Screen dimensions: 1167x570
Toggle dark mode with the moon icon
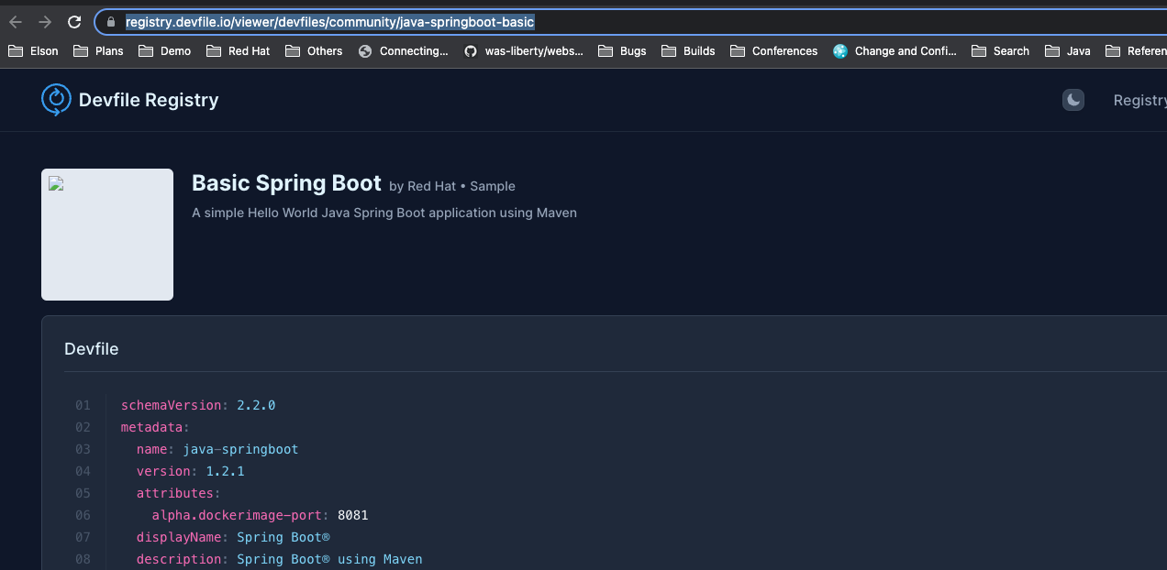[1073, 100]
